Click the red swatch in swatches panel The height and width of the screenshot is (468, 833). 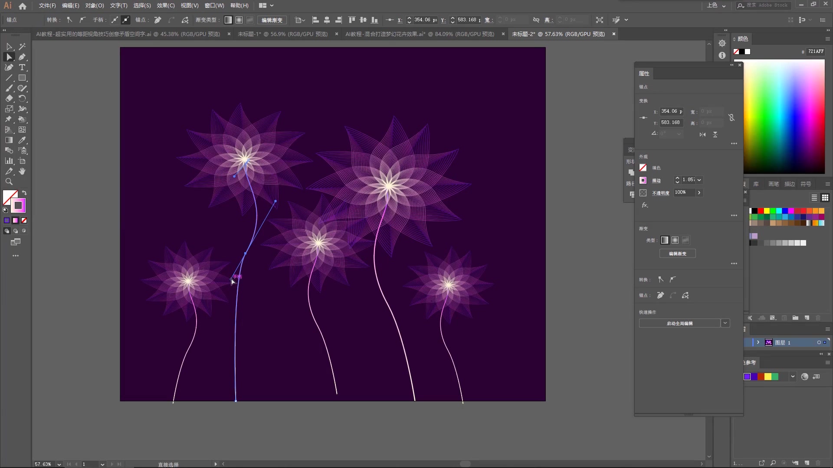[761, 211]
